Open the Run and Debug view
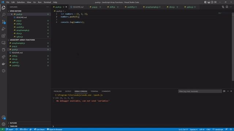The image size is (234, 131). [x=3, y=29]
